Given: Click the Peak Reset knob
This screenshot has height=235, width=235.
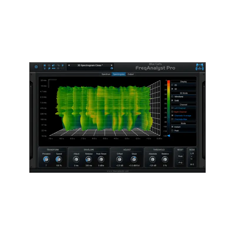Looking at the screenshot, I should 101,160.
